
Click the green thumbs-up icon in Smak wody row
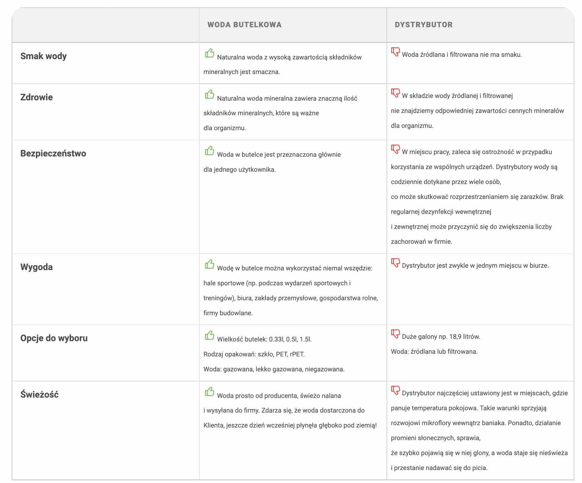click(210, 53)
